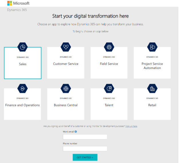Choose the Field Service app label
183x163 pixels.
point(109,64)
